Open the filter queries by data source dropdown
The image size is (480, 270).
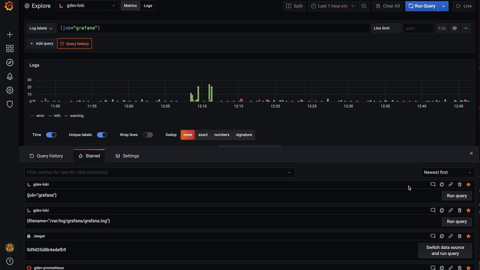click(x=159, y=172)
